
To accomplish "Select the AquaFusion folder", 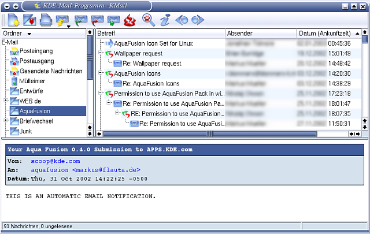I will pyautogui.click(x=47, y=111).
